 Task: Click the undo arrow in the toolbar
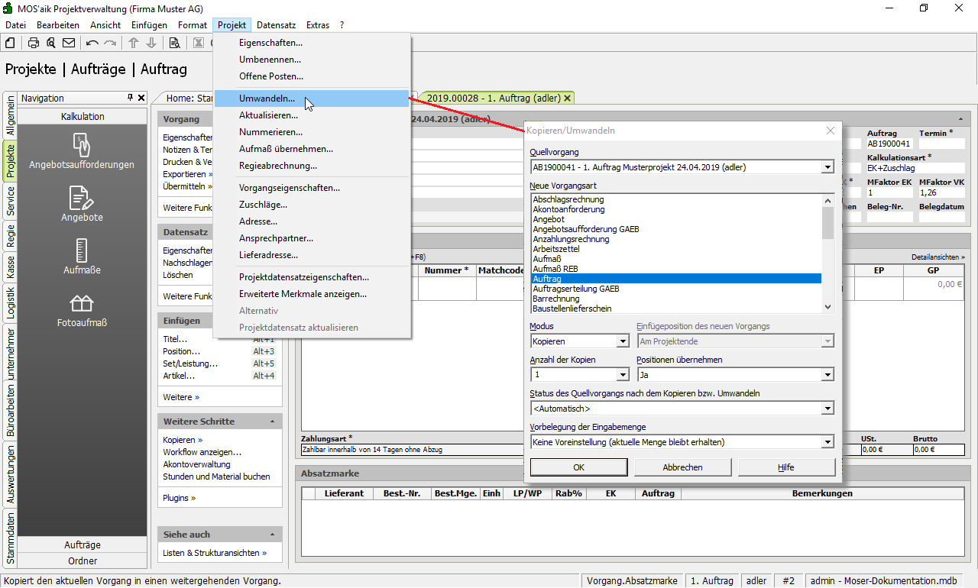tap(92, 43)
